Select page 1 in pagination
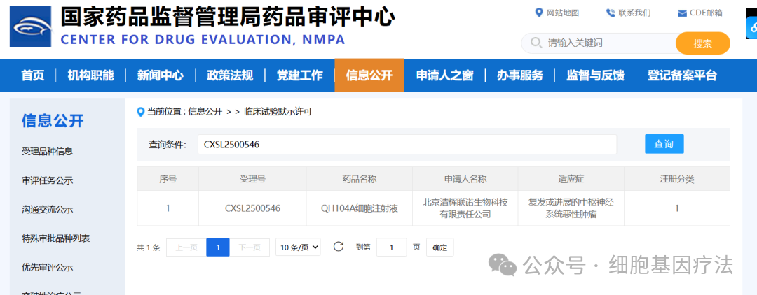The width and height of the screenshot is (757, 295). (x=218, y=247)
